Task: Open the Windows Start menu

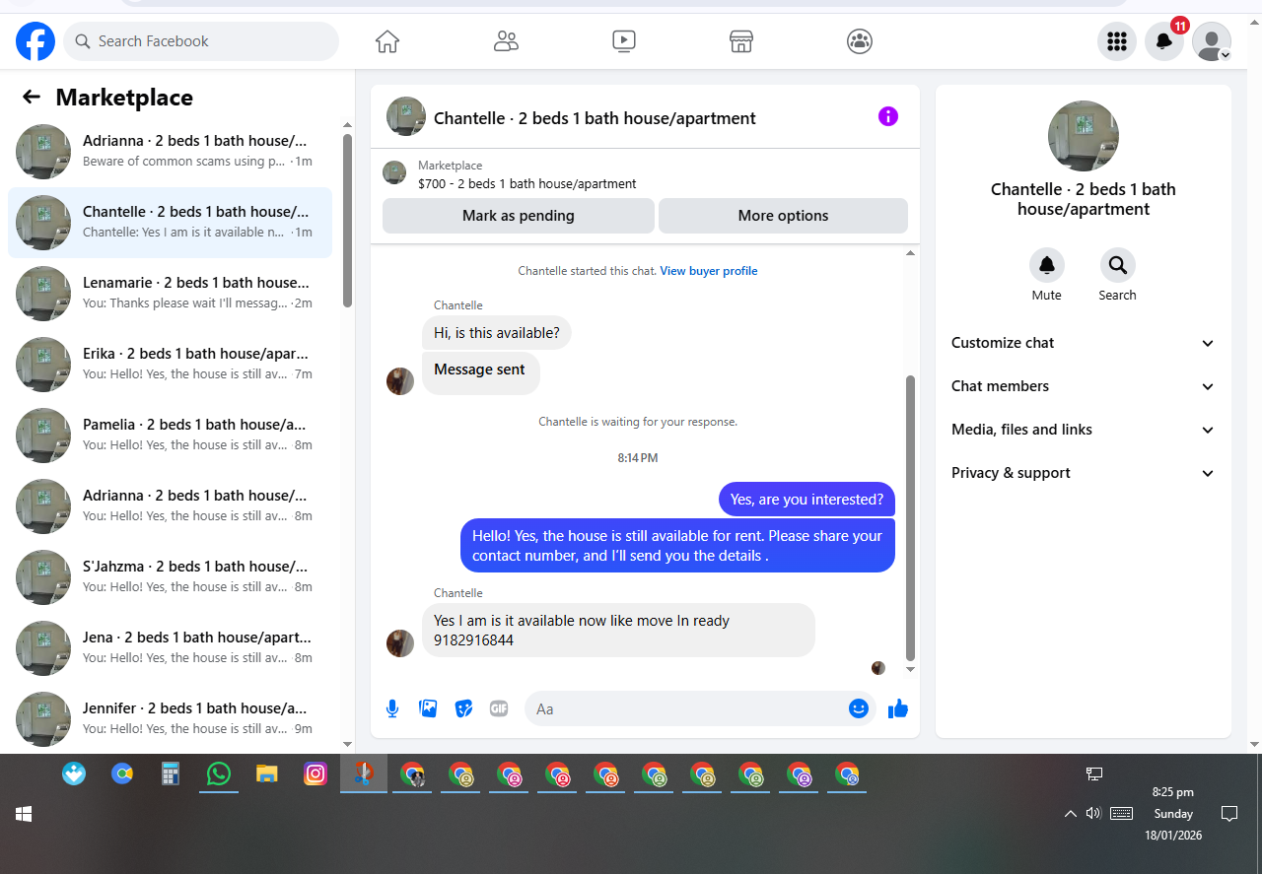Action: 24,814
